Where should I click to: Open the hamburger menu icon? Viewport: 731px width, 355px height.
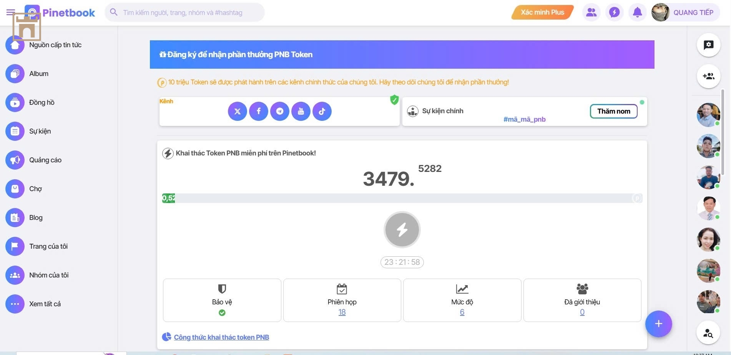coord(10,12)
